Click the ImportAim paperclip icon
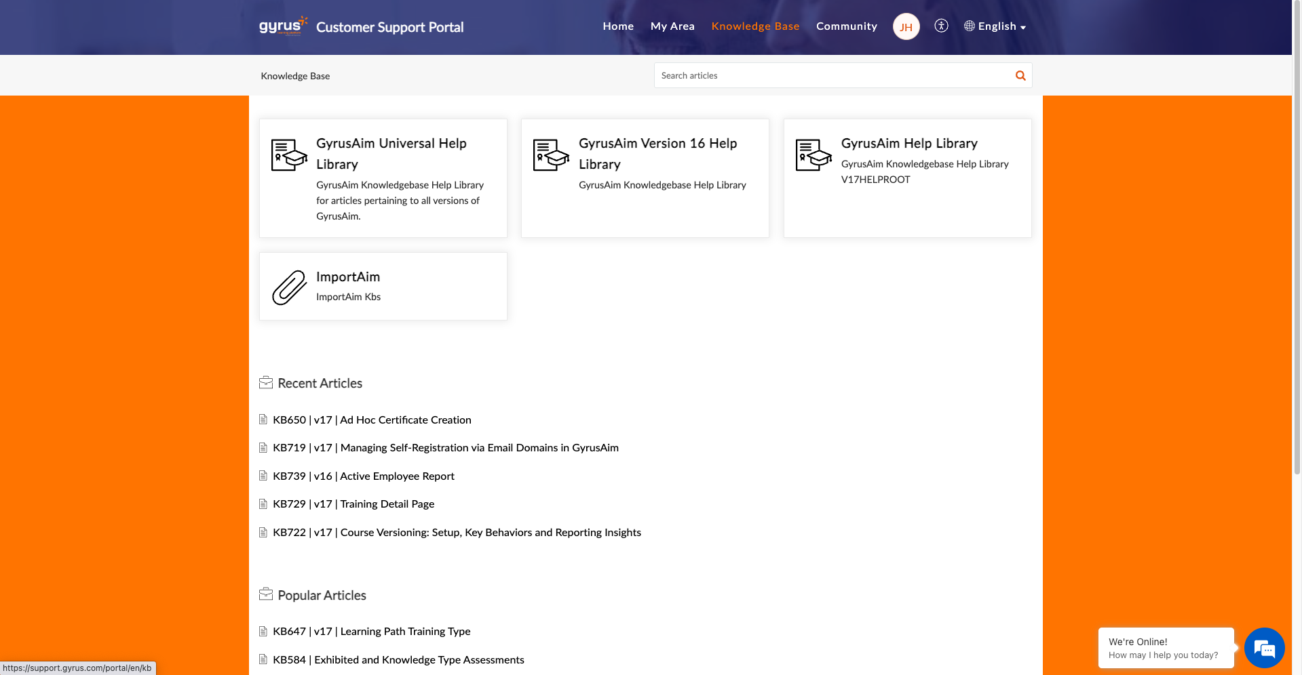1302x675 pixels. 289,287
